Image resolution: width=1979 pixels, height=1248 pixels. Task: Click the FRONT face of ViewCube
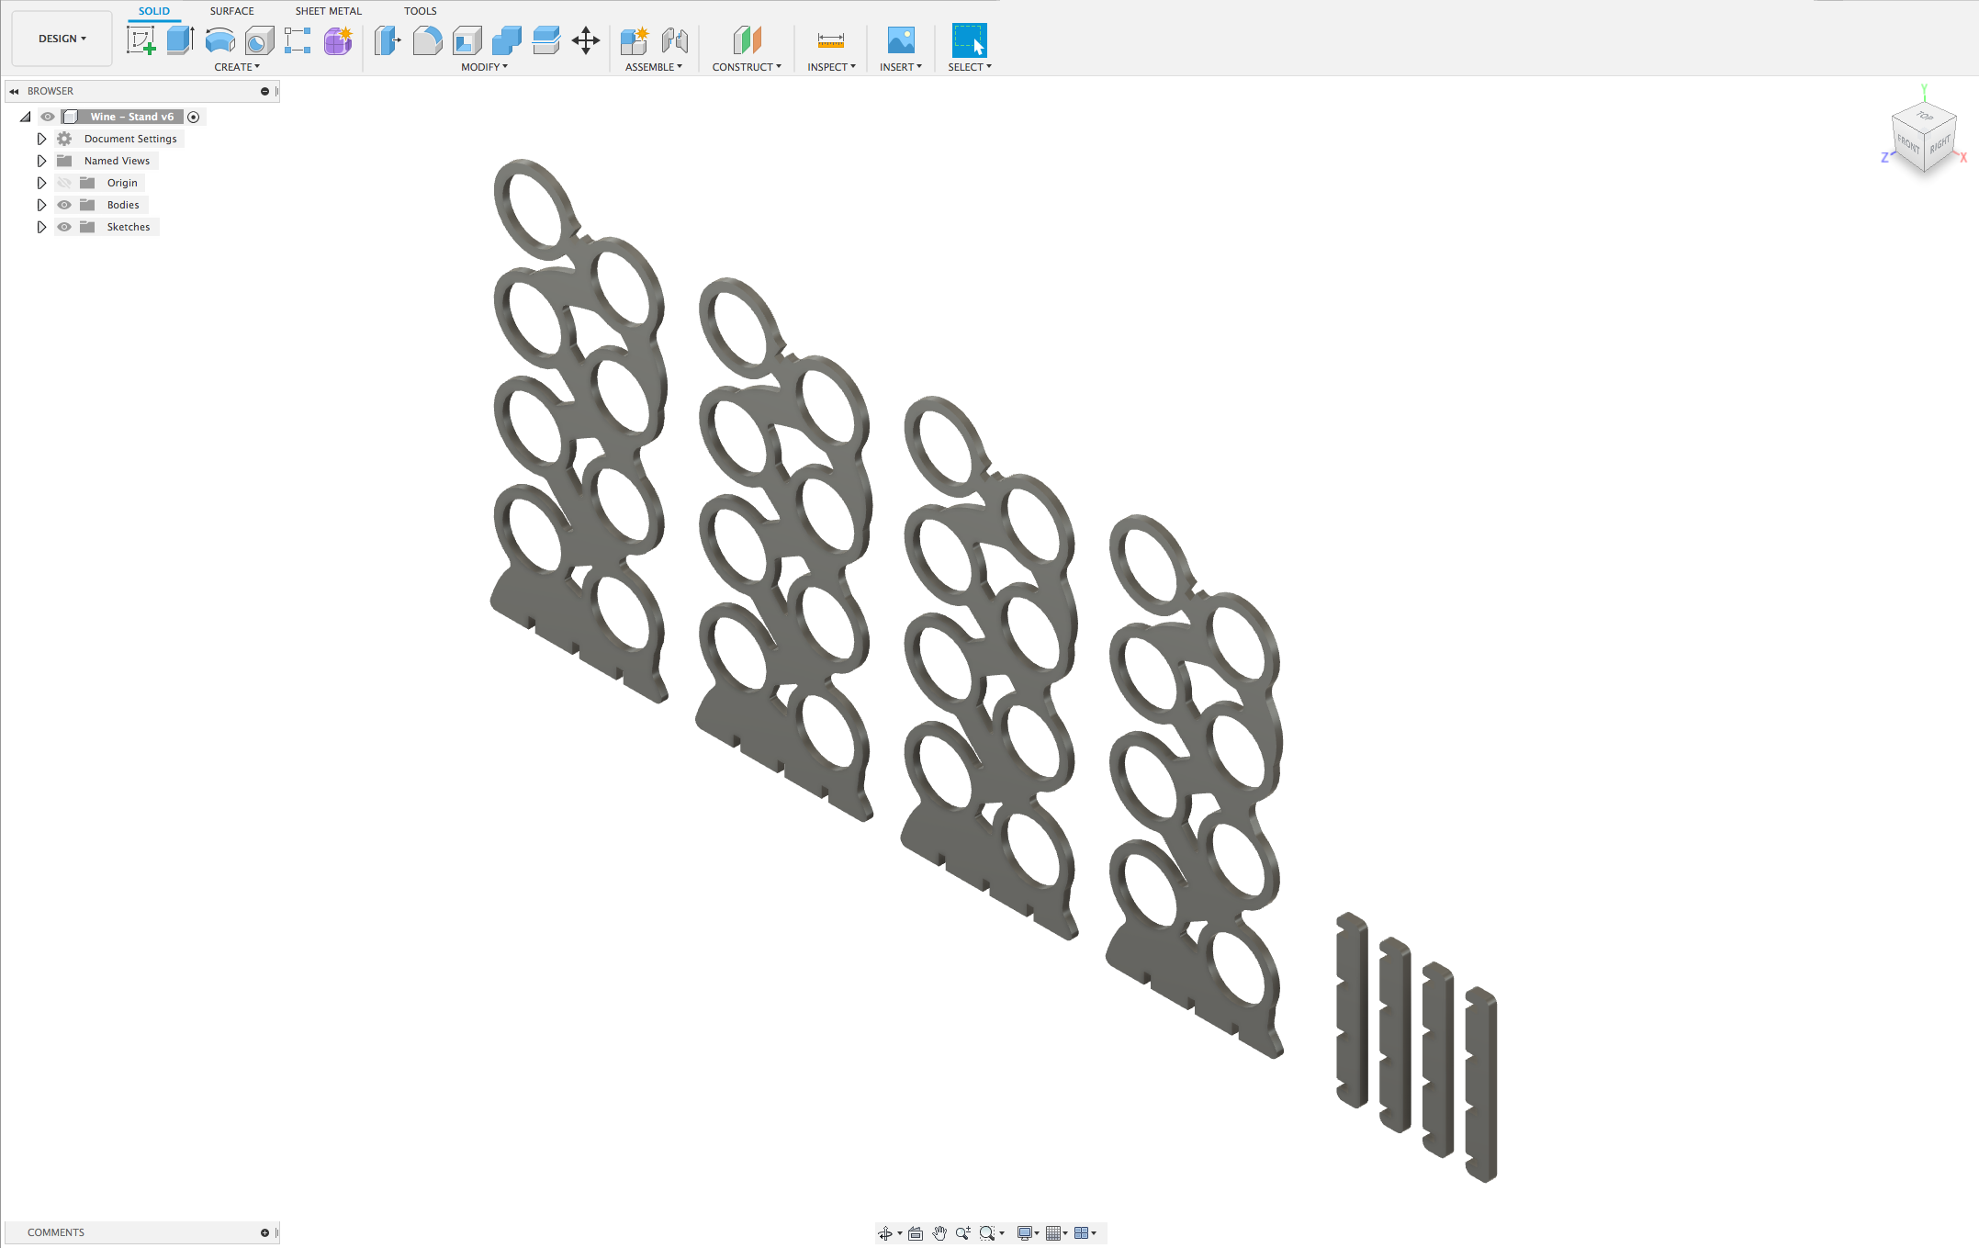tap(1908, 144)
